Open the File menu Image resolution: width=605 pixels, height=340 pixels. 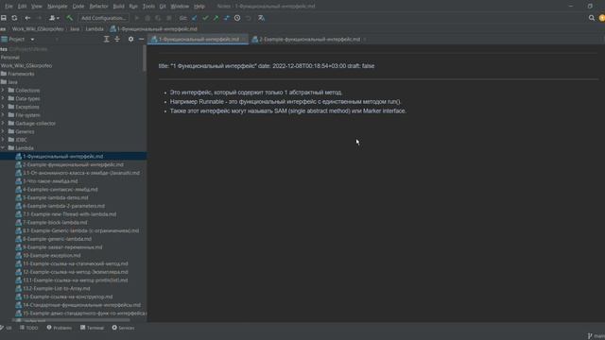(x=9, y=7)
